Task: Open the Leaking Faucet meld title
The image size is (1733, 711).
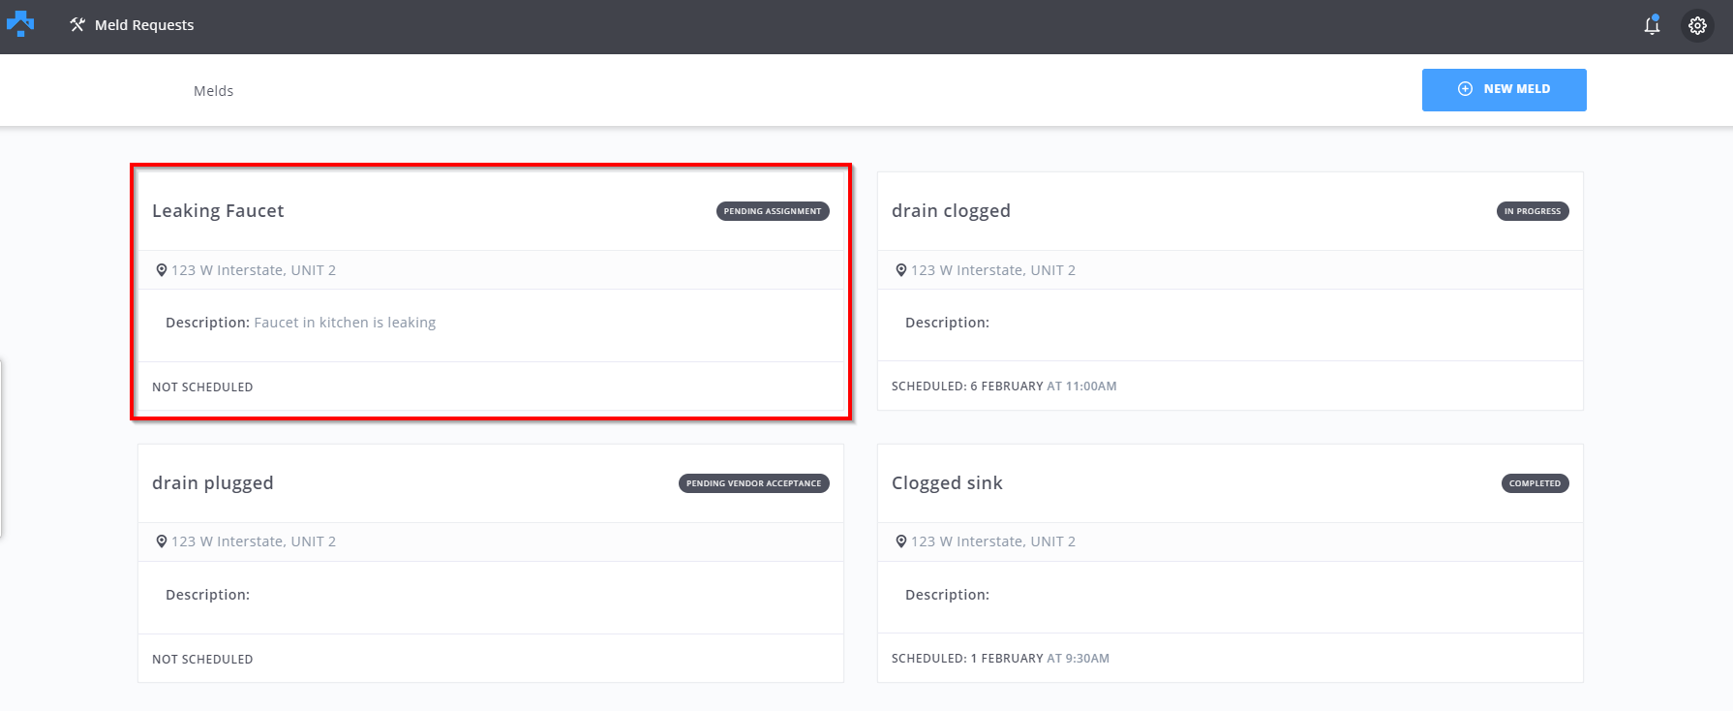Action: click(218, 211)
